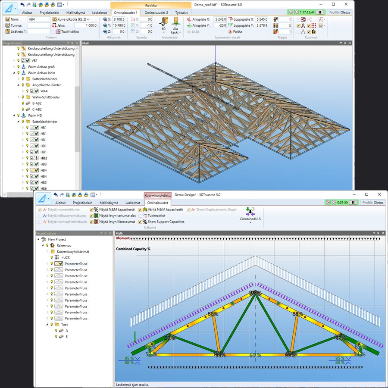Click the Poista symmetry axis button
This screenshot has height=388, width=388.
click(235, 31)
